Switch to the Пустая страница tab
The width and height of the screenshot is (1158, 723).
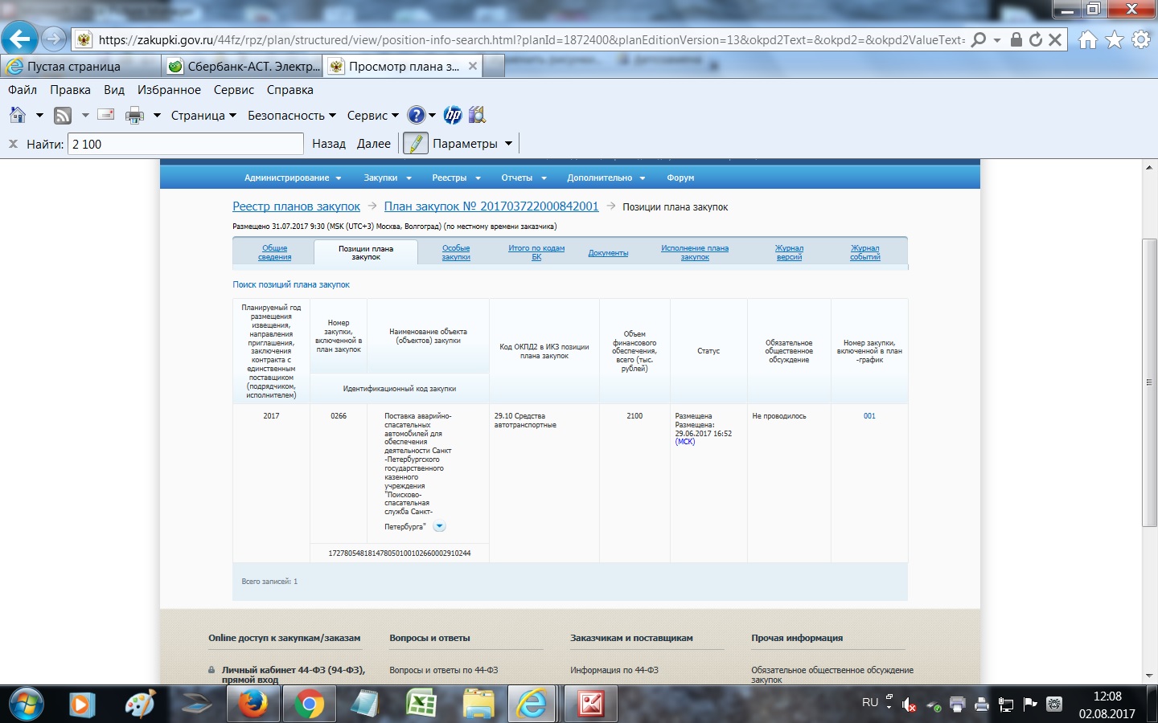80,66
